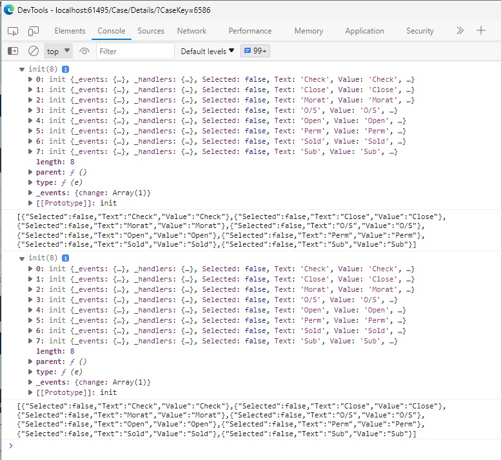Activate the inspect element picker icon

(14, 31)
